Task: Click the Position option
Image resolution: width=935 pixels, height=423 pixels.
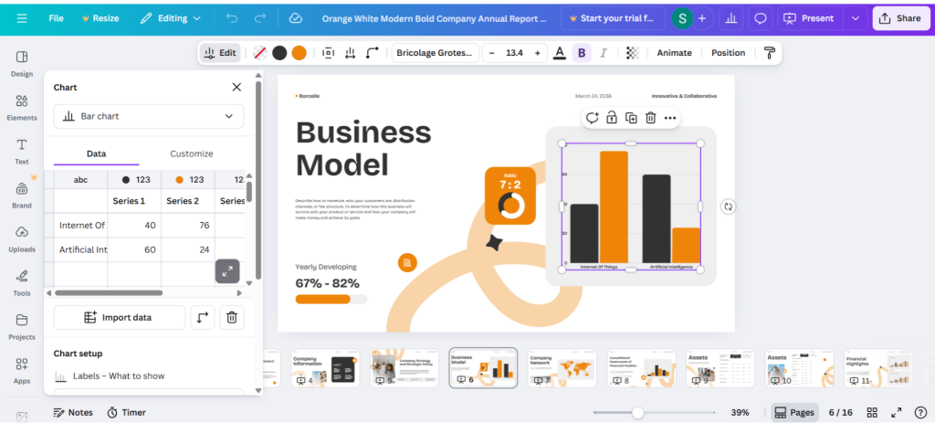Action: (x=728, y=53)
